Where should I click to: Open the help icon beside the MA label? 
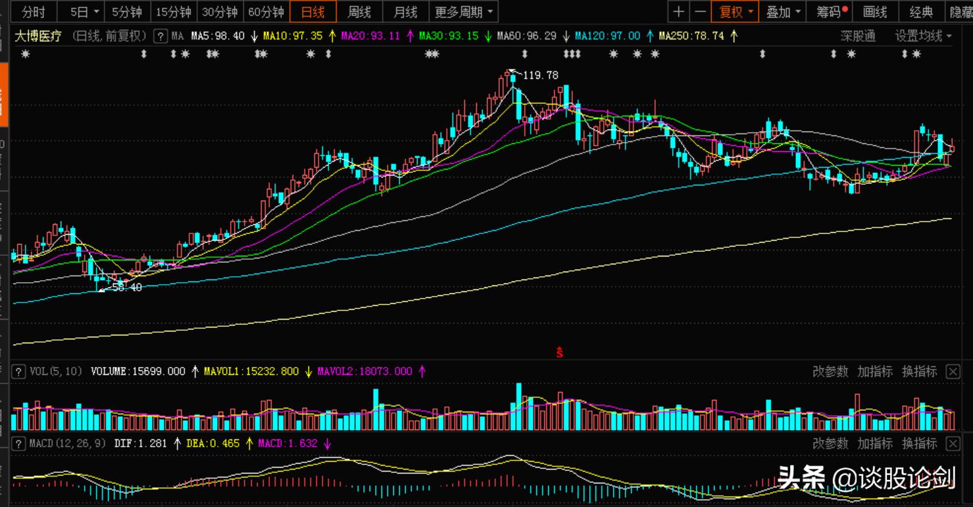coord(160,36)
